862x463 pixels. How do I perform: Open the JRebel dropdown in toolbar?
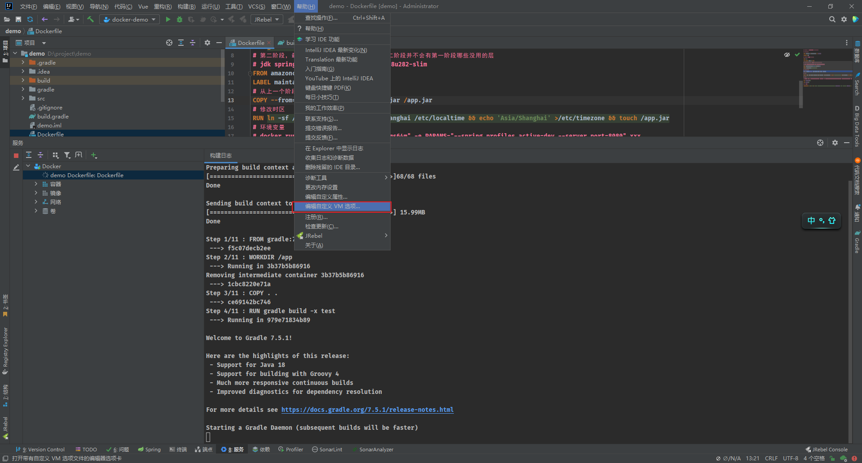coord(267,19)
